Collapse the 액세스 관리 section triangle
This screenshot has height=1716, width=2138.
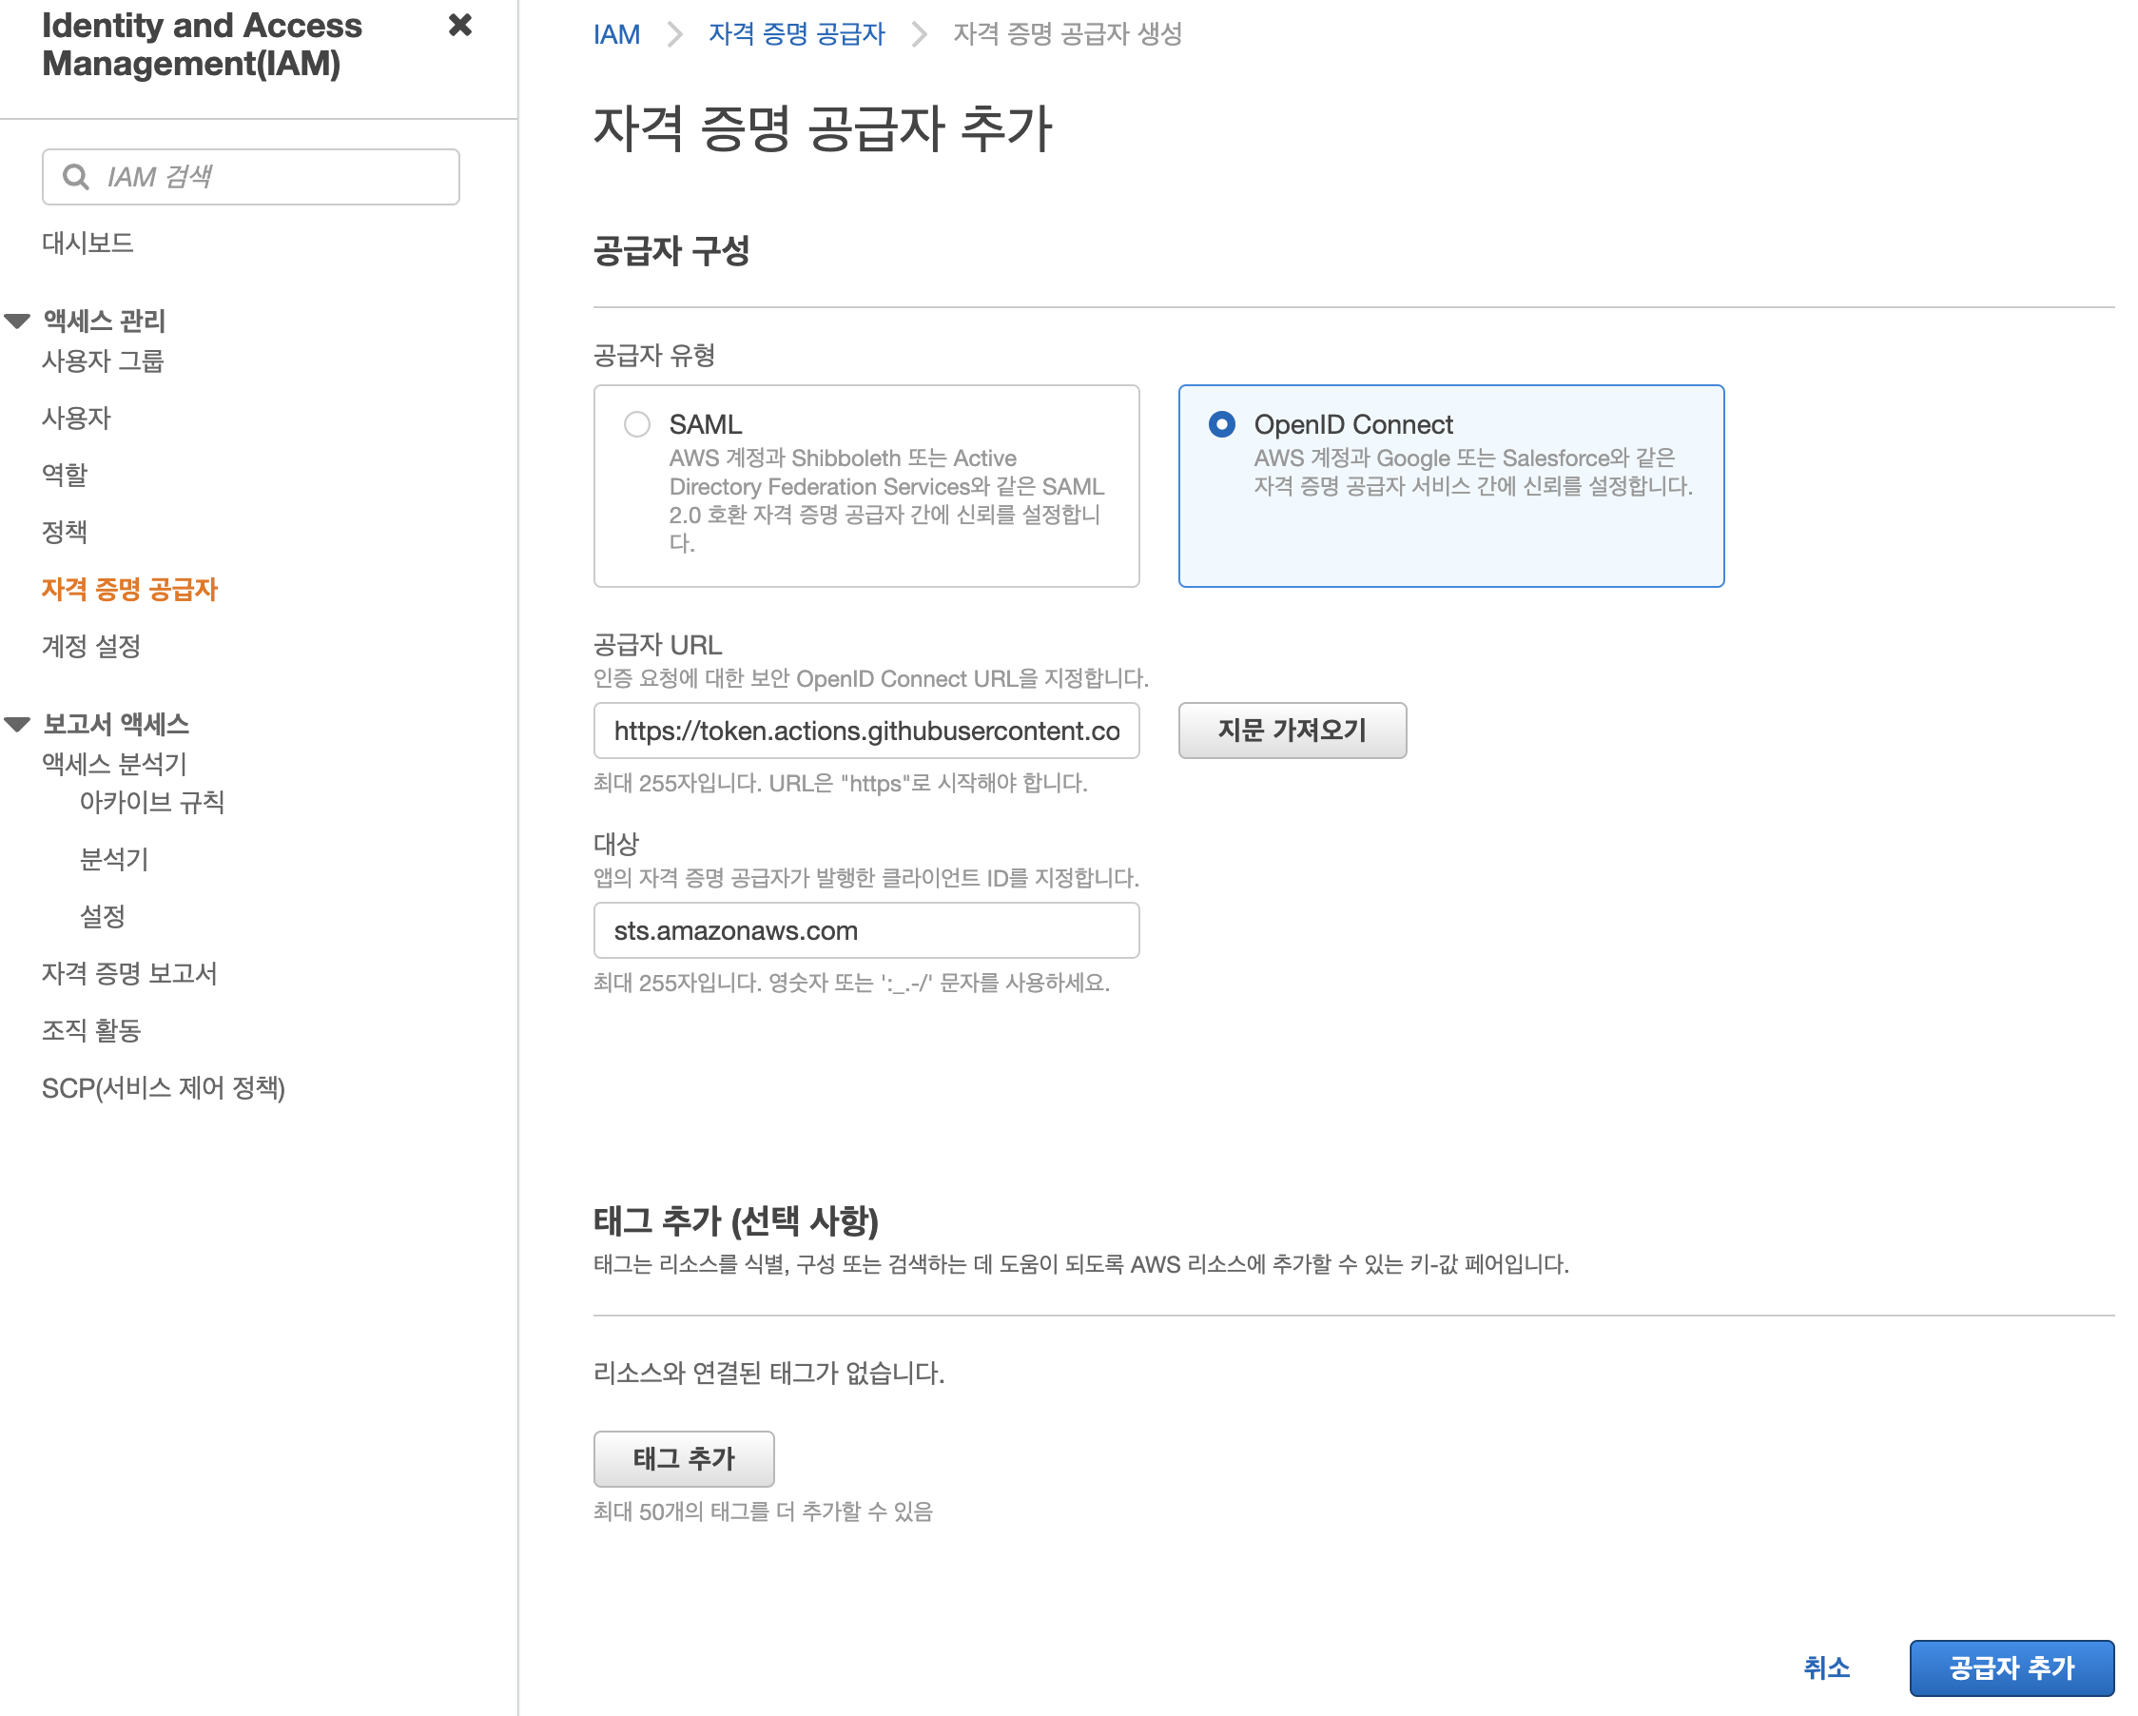coord(18,321)
